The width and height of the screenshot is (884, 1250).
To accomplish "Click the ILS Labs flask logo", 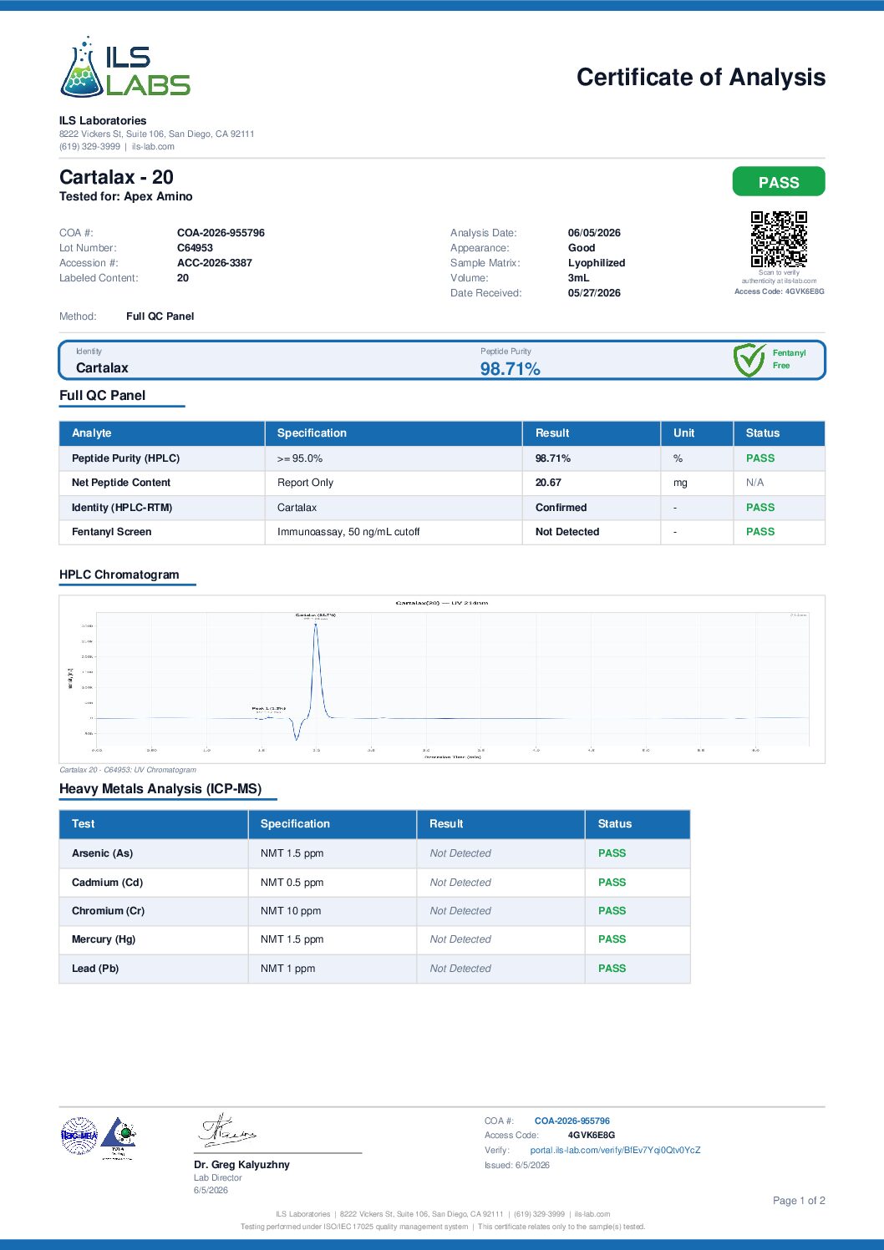I will [125, 66].
